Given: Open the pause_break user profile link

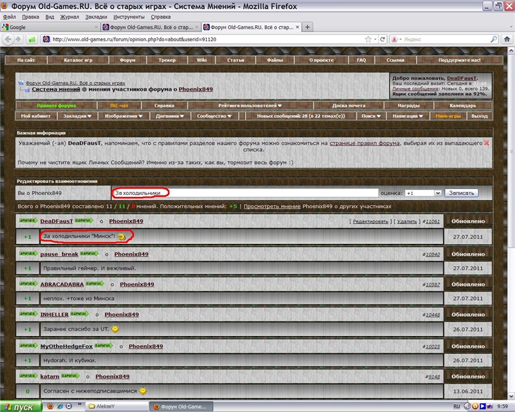Looking at the screenshot, I should coord(59,254).
